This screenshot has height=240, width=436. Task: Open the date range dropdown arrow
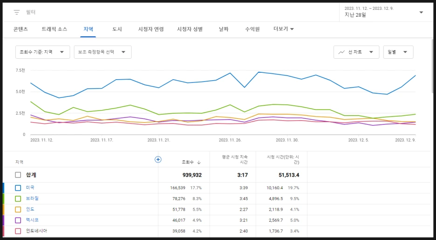[421, 12]
